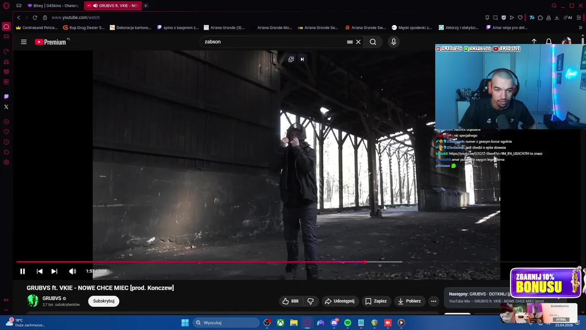Open the browser downloads panel
The image size is (586, 330).
click(557, 17)
